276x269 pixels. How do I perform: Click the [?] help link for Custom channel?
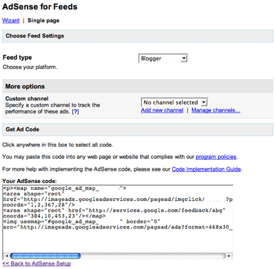pos(75,111)
